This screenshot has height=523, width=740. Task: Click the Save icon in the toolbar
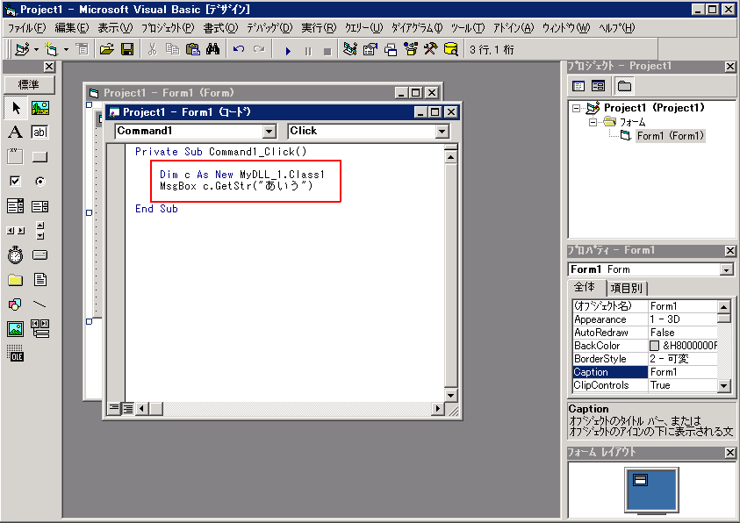pyautogui.click(x=127, y=50)
